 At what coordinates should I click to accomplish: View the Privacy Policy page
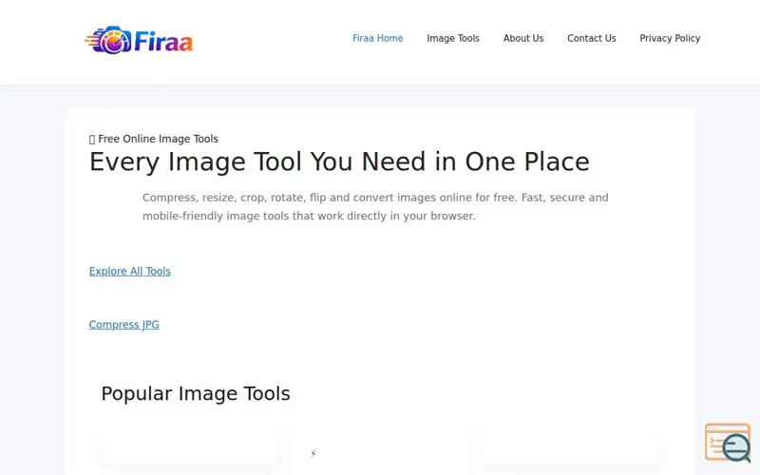coord(670,38)
